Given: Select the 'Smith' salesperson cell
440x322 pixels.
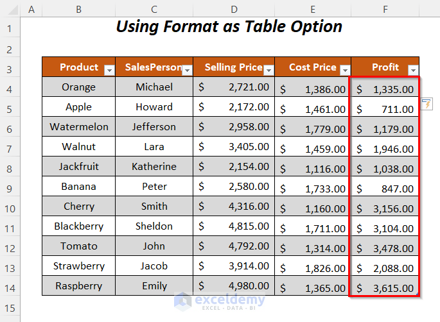Looking at the screenshot, I should point(154,207).
